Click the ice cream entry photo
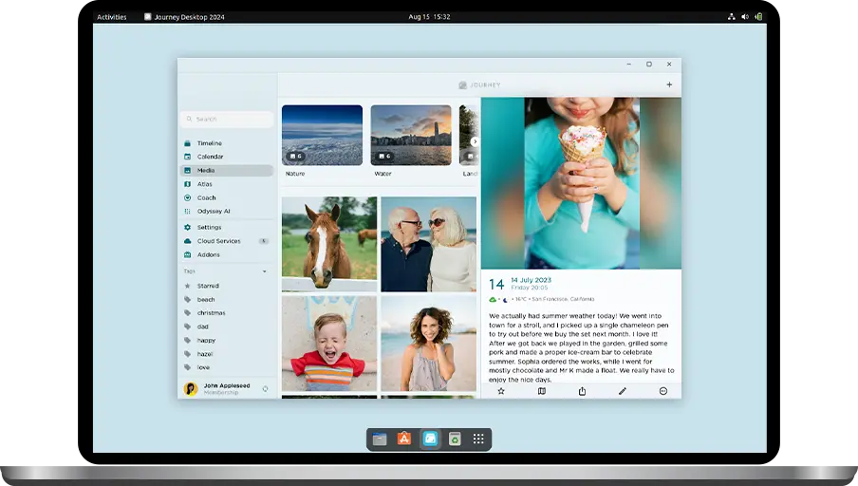 tap(581, 183)
